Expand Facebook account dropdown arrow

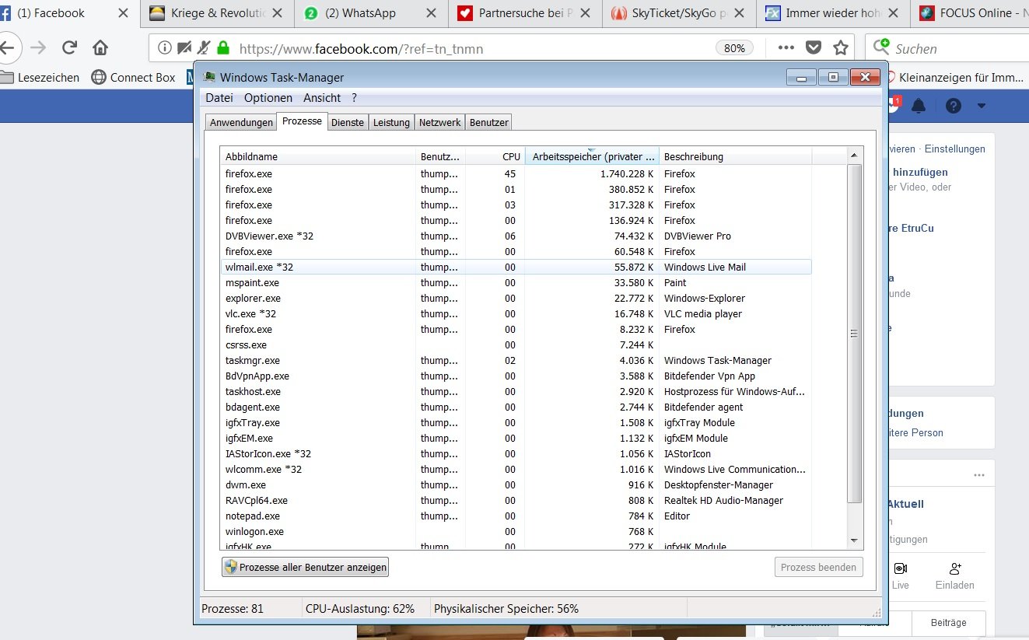click(x=982, y=106)
